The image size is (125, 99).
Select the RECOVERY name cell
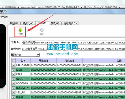tap(23, 88)
